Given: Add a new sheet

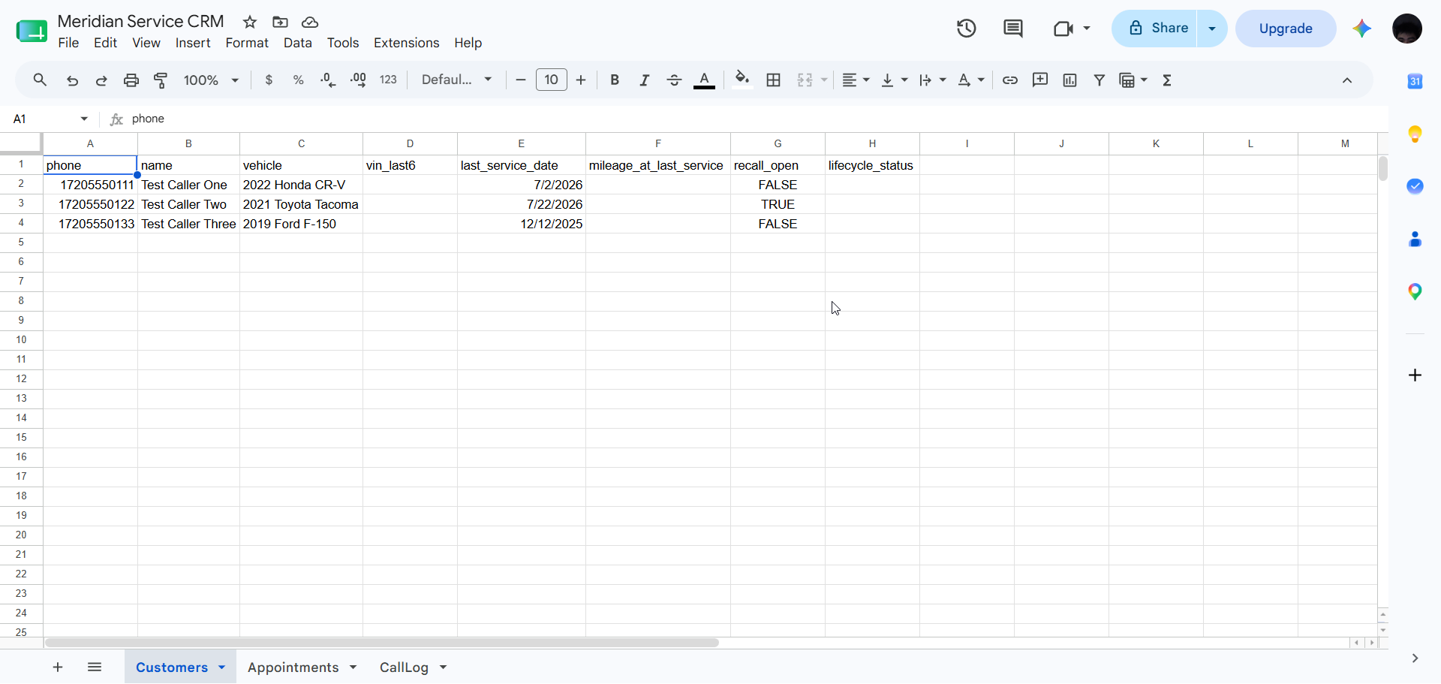Looking at the screenshot, I should 58,667.
